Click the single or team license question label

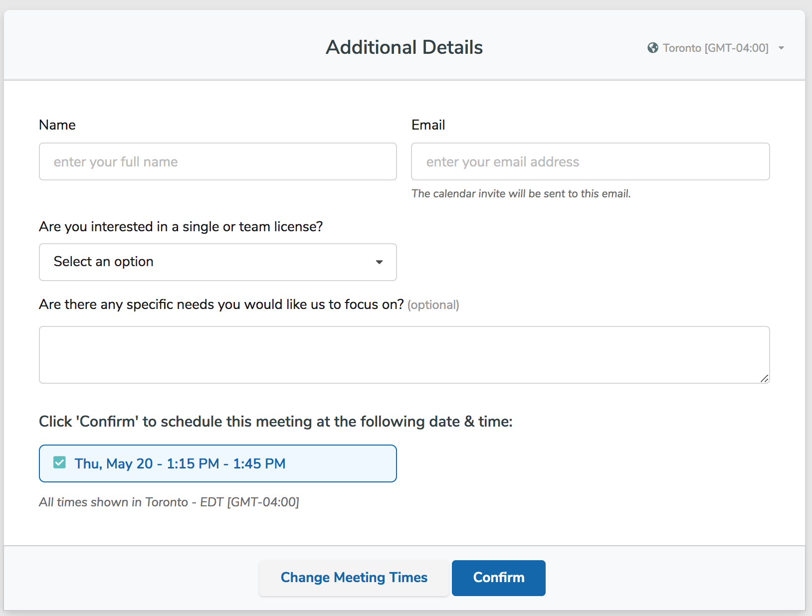[181, 227]
